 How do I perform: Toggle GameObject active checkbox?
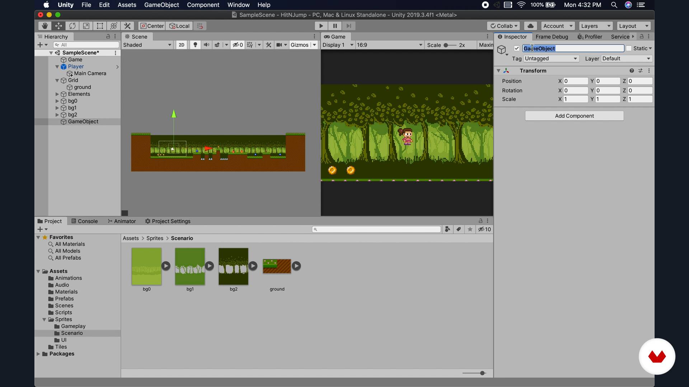click(517, 48)
